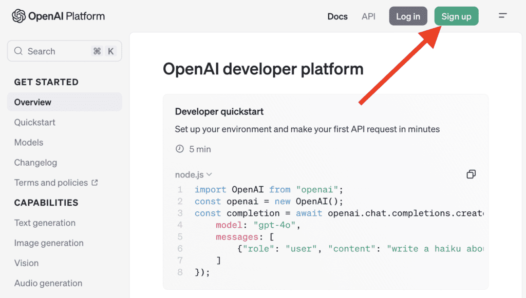
Task: Click code line 2 'const openai = new OpenAI();'
Action: (x=269, y=202)
